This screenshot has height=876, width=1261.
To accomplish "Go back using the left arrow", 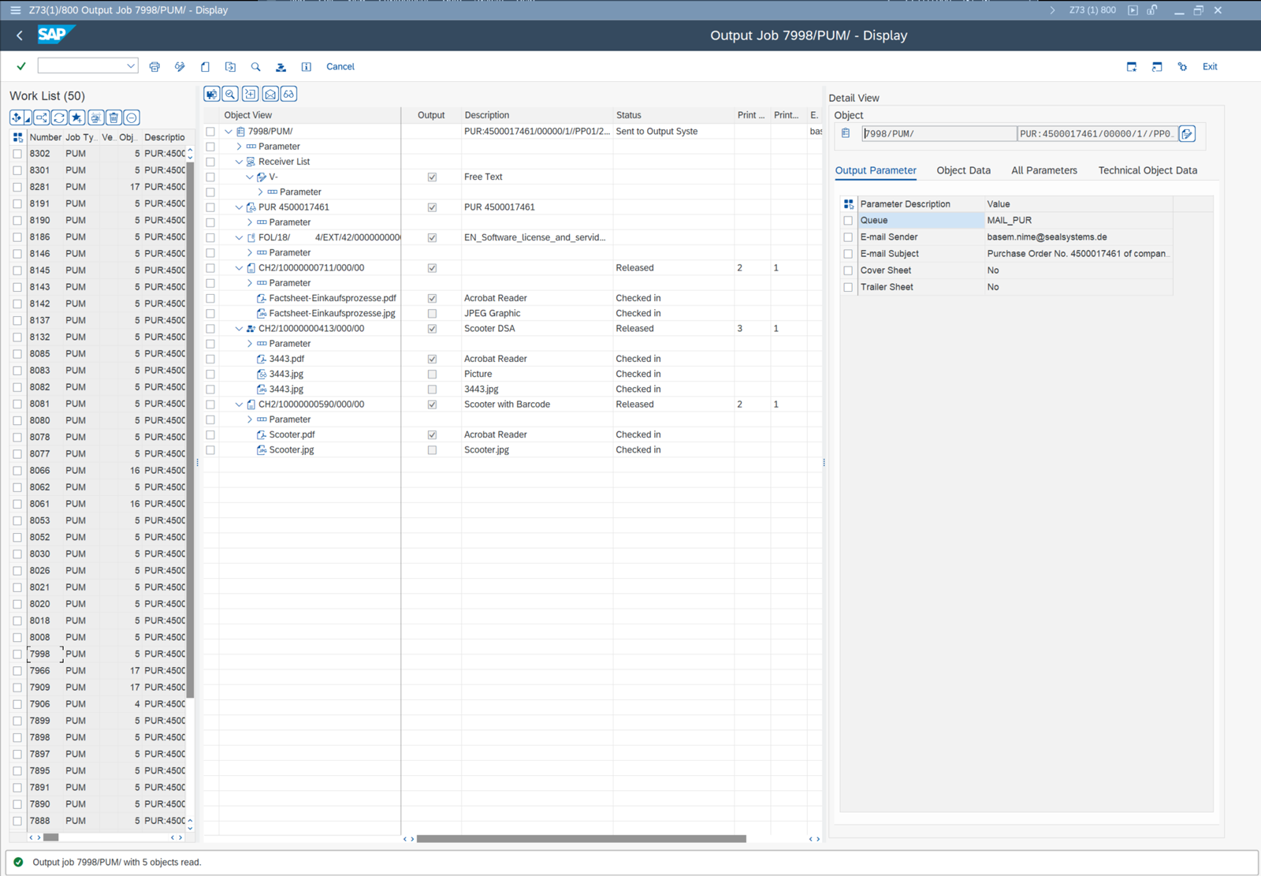I will (20, 35).
